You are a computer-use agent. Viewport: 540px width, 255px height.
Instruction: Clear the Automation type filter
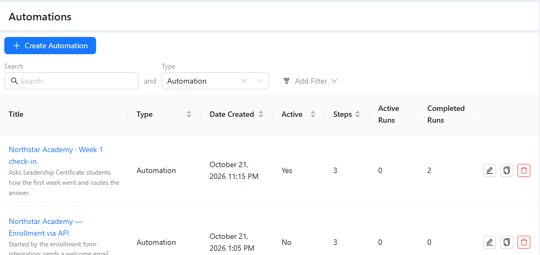pyautogui.click(x=244, y=81)
